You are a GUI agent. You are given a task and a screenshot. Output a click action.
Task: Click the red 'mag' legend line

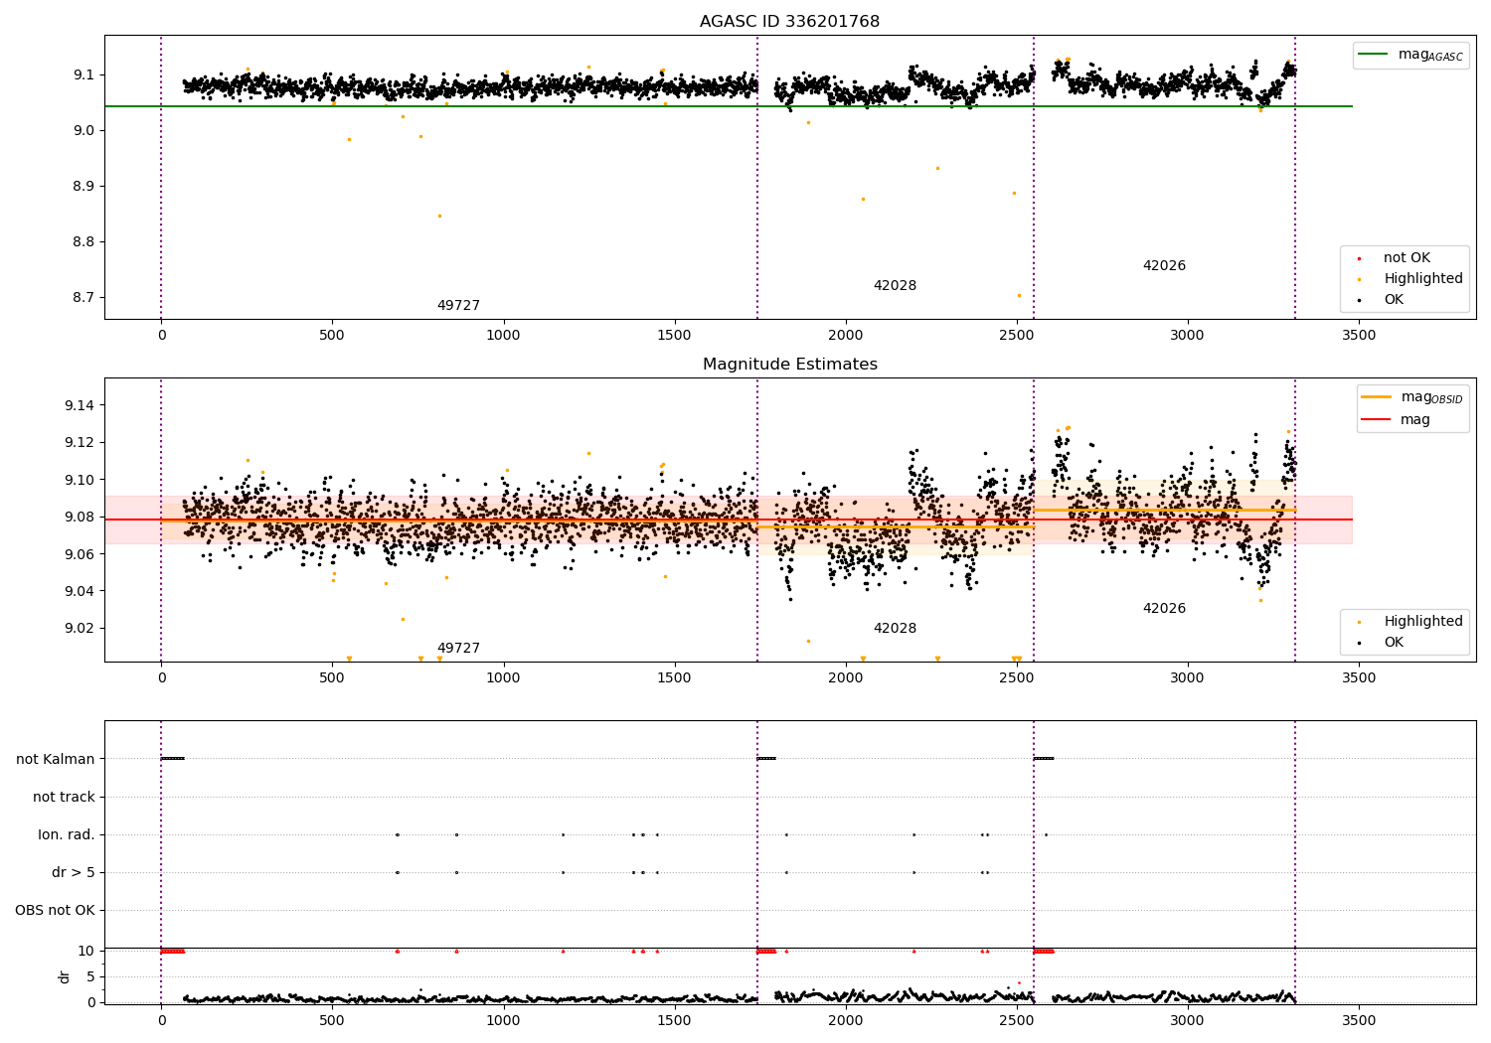1377,419
